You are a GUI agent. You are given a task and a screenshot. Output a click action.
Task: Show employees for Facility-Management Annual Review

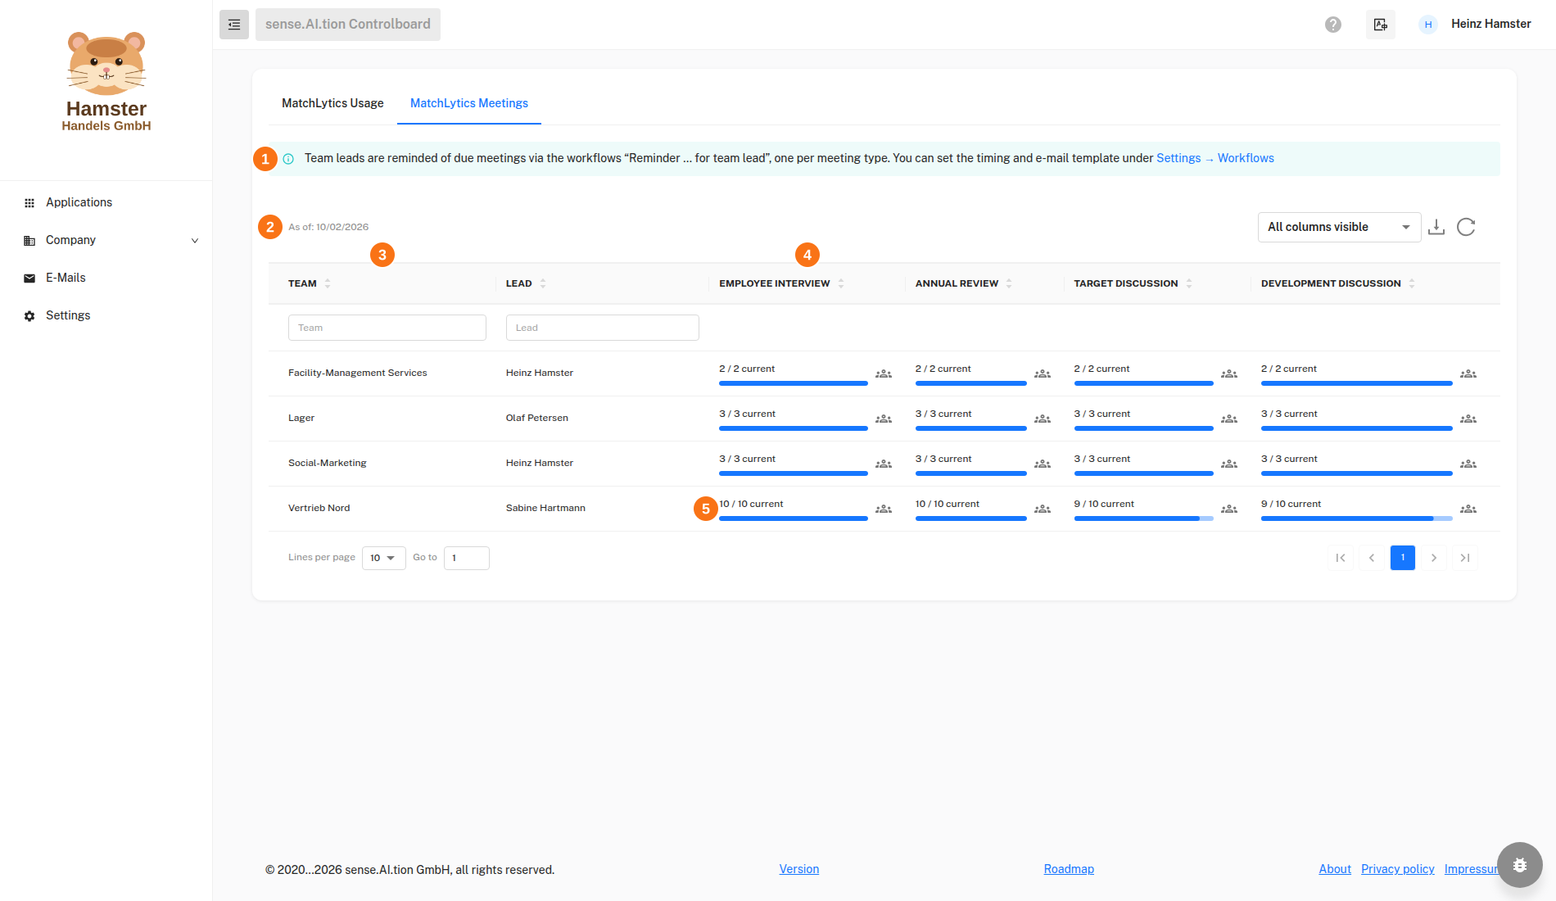1043,374
